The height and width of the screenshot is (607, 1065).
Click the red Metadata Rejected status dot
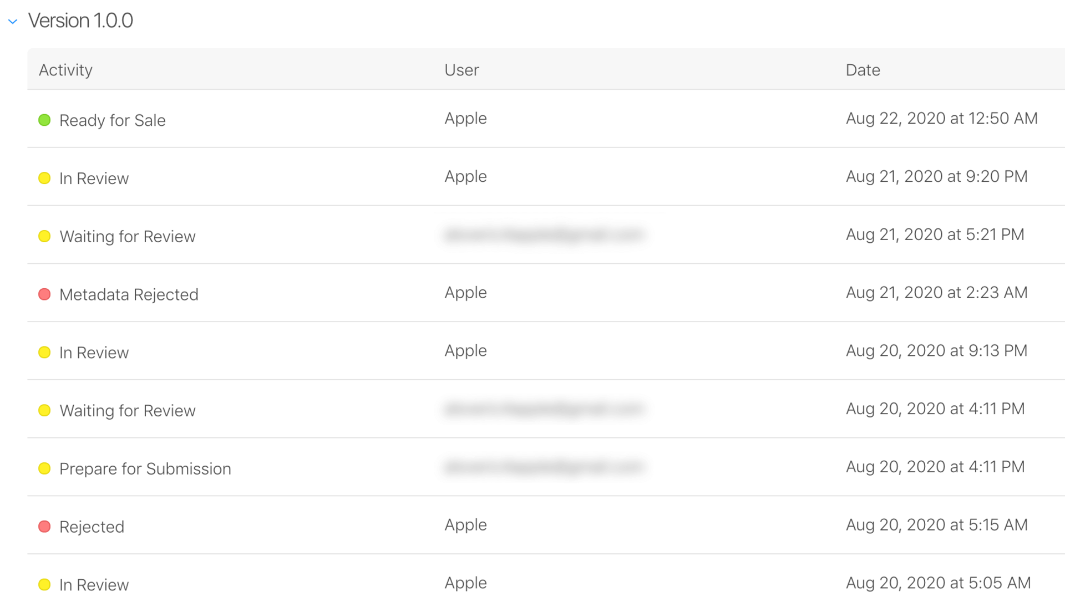tap(44, 294)
